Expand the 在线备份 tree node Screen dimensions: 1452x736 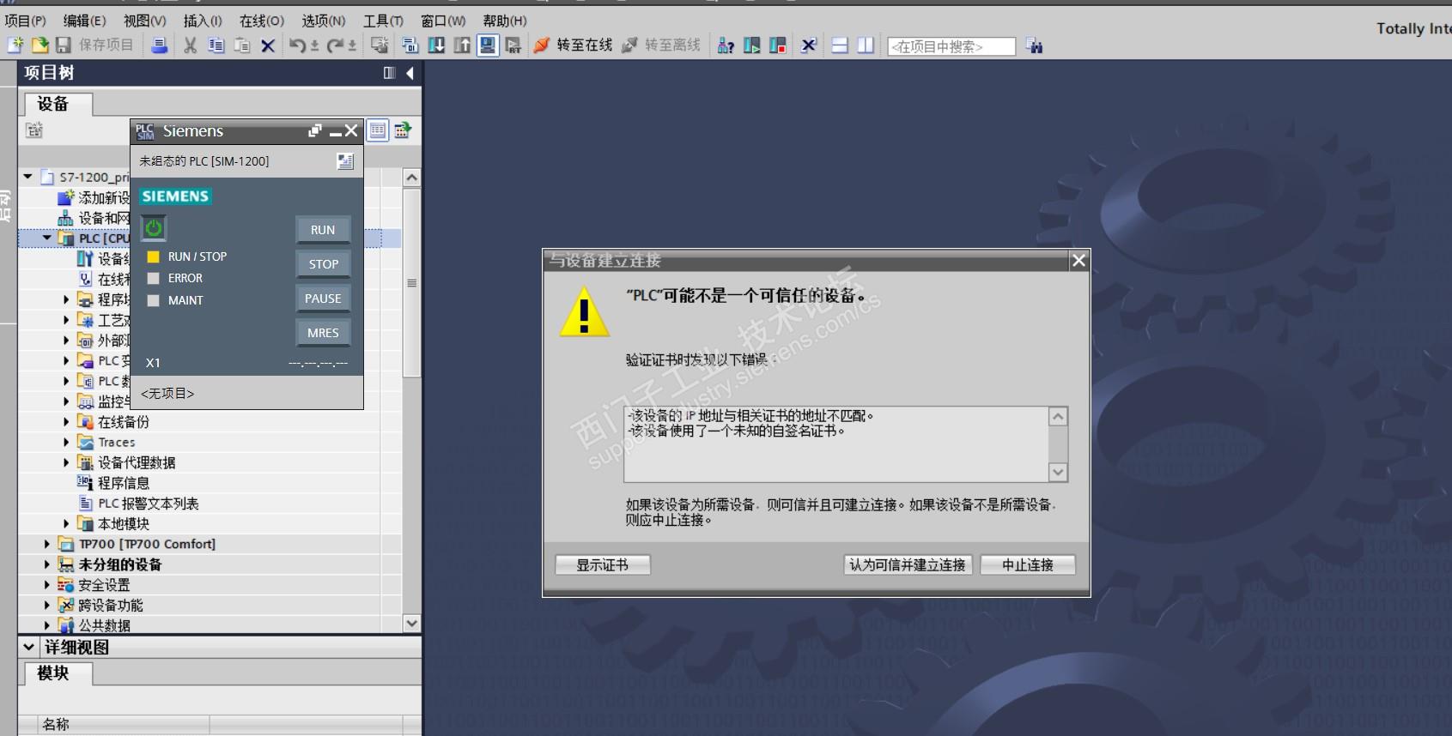point(66,421)
